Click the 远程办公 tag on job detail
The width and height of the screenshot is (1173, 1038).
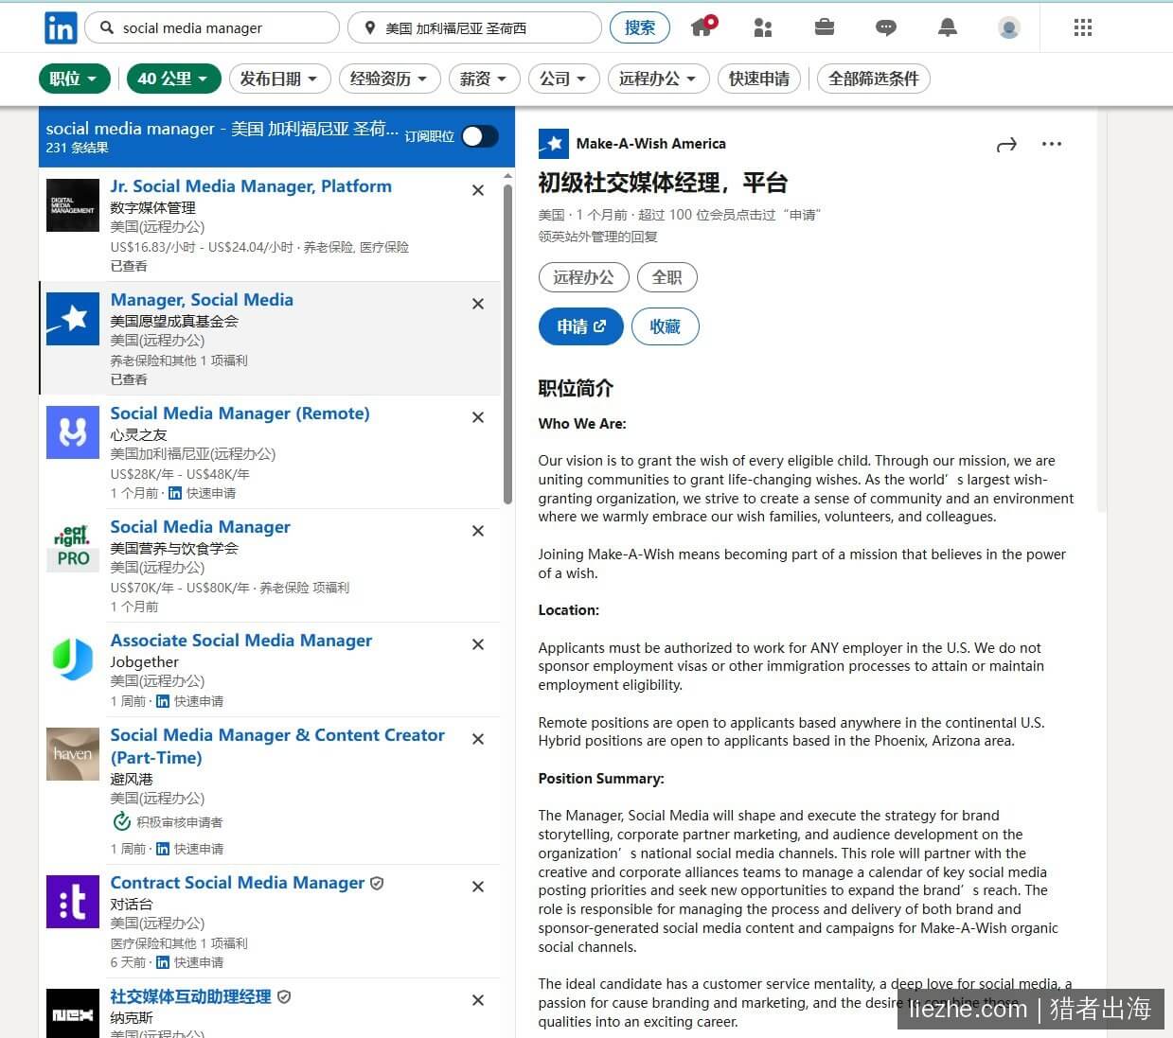583,277
